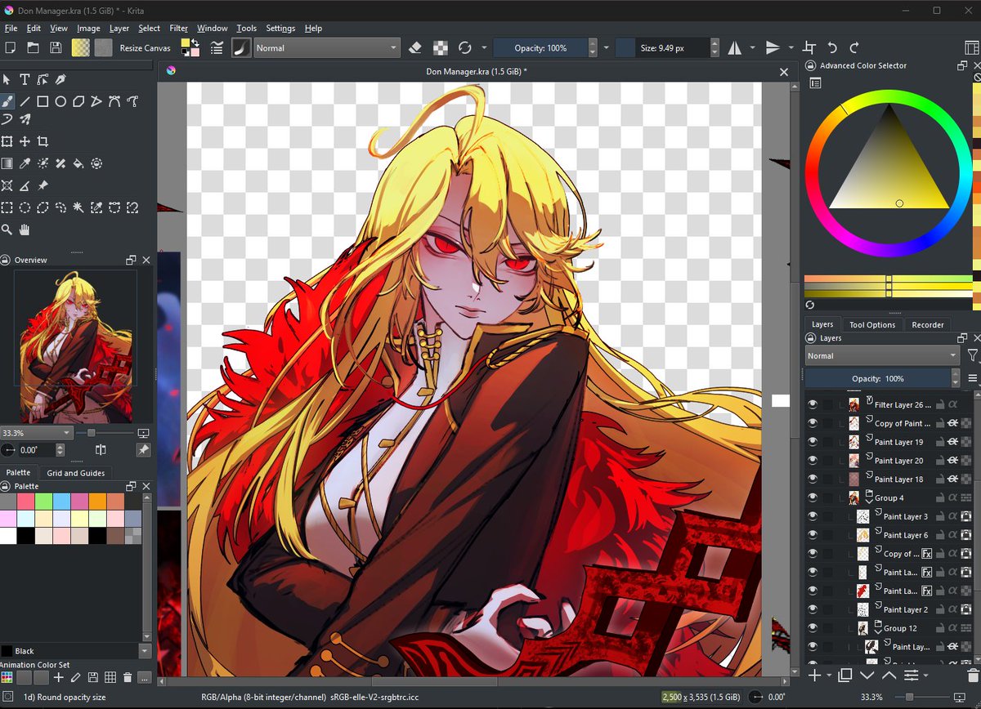981x709 pixels.
Task: Toggle eraser mode in toolbar
Action: tap(414, 48)
